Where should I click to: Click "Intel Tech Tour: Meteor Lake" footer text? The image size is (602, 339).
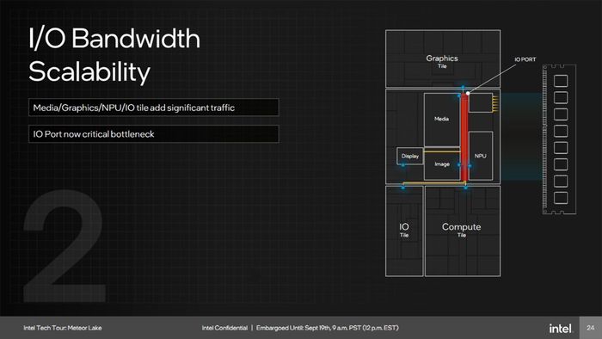click(63, 328)
